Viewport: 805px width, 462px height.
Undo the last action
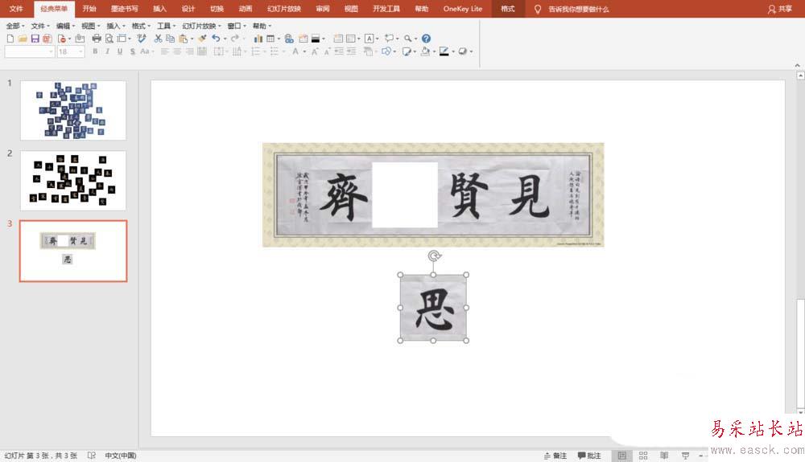pos(216,39)
